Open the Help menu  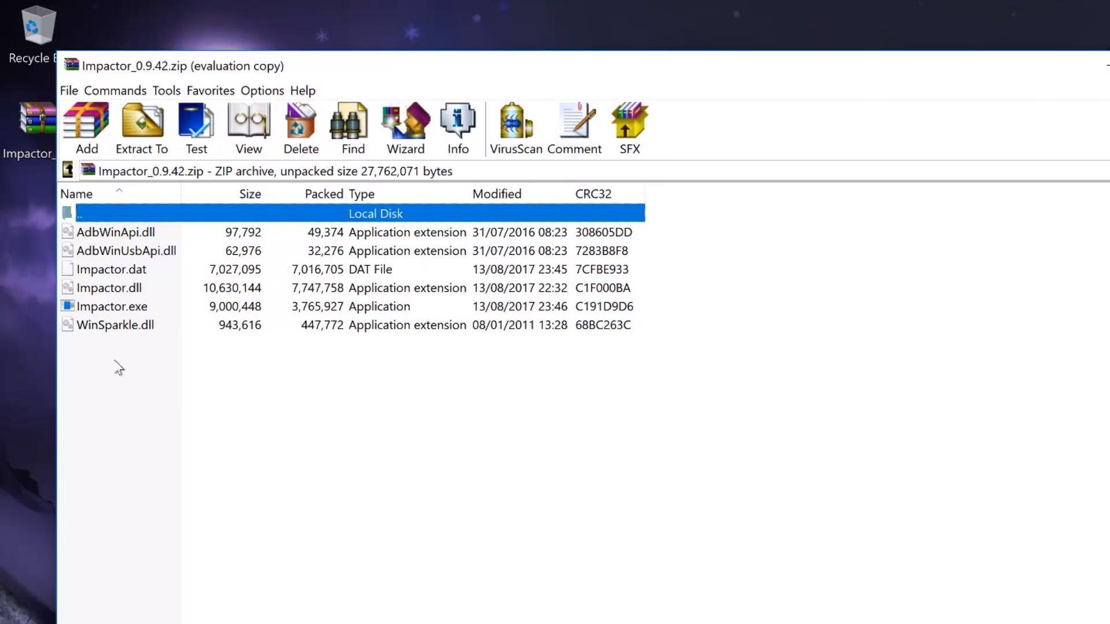pos(302,91)
